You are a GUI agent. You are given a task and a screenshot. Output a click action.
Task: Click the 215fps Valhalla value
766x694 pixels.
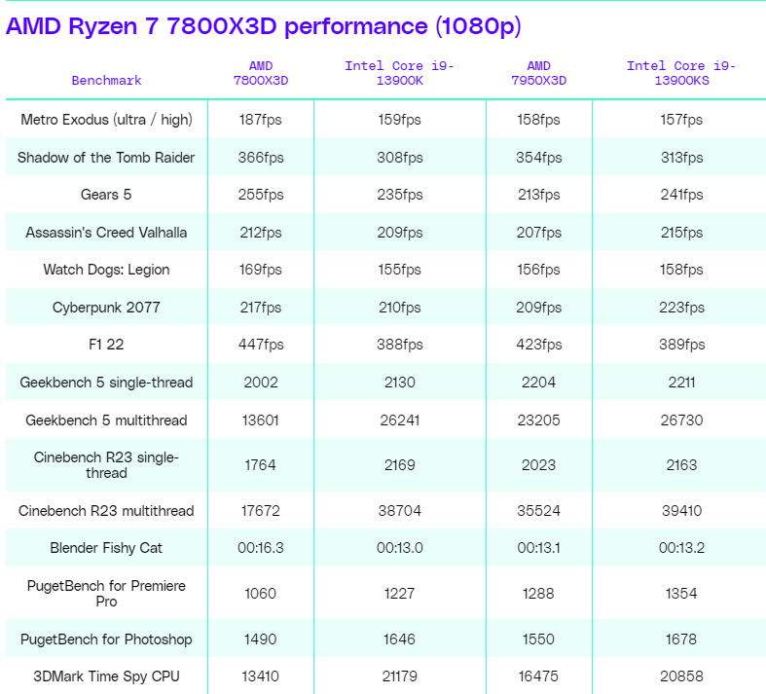point(681,233)
